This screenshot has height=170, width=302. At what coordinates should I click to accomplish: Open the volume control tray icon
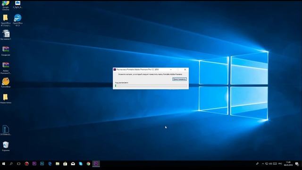coord(270,164)
